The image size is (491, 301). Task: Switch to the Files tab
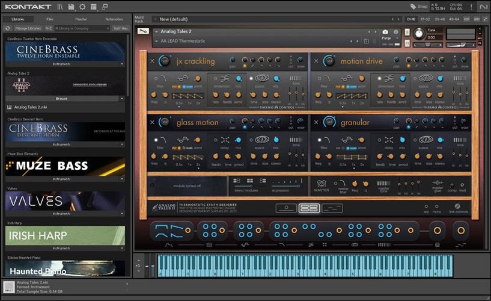(50, 19)
